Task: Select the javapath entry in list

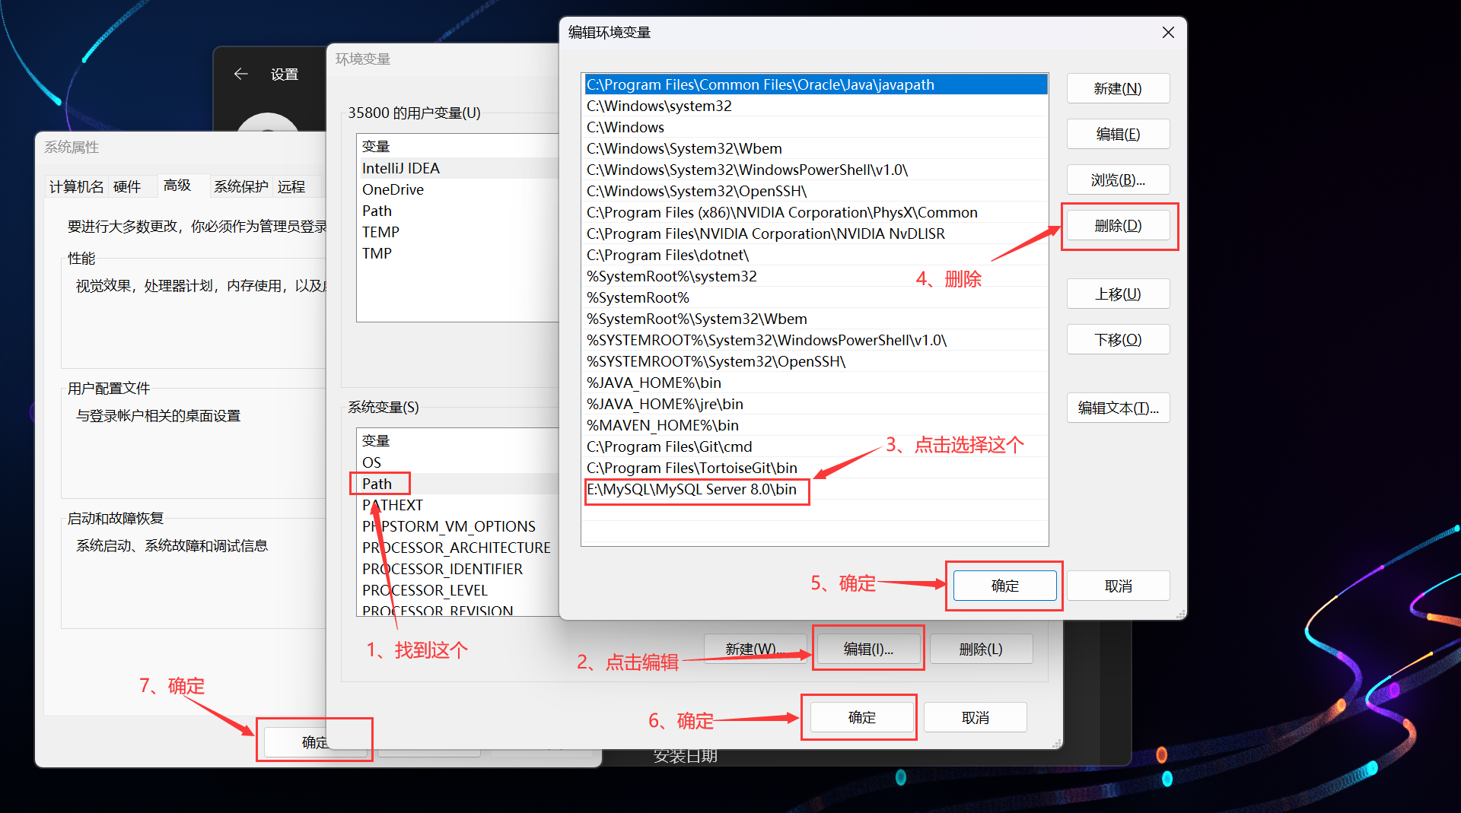Action: coord(815,84)
